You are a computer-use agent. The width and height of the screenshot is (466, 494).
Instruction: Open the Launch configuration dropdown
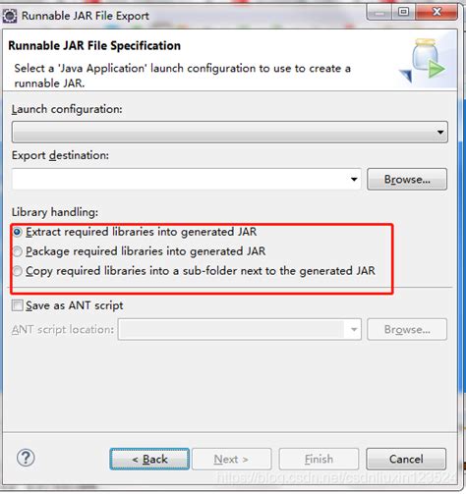point(230,132)
